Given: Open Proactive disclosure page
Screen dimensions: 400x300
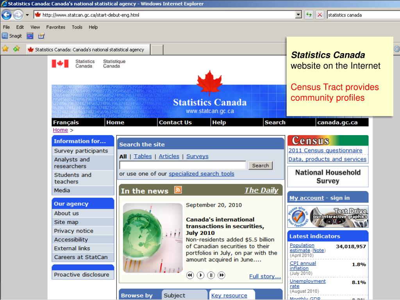Looking at the screenshot, I should tap(81, 275).
